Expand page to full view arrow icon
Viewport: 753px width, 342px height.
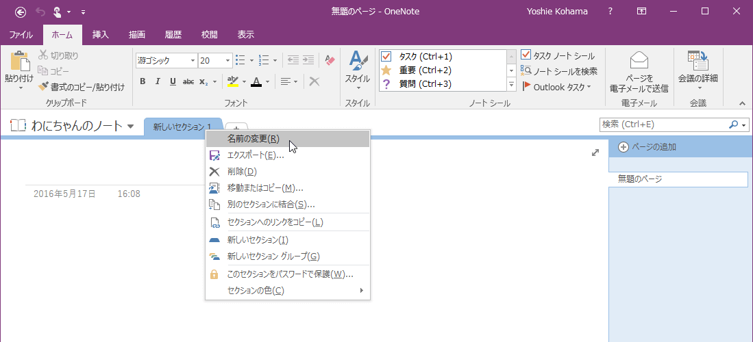pyautogui.click(x=595, y=153)
